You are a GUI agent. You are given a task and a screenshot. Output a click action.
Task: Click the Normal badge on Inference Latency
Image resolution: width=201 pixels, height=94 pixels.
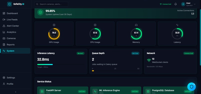pyautogui.click(x=81, y=53)
